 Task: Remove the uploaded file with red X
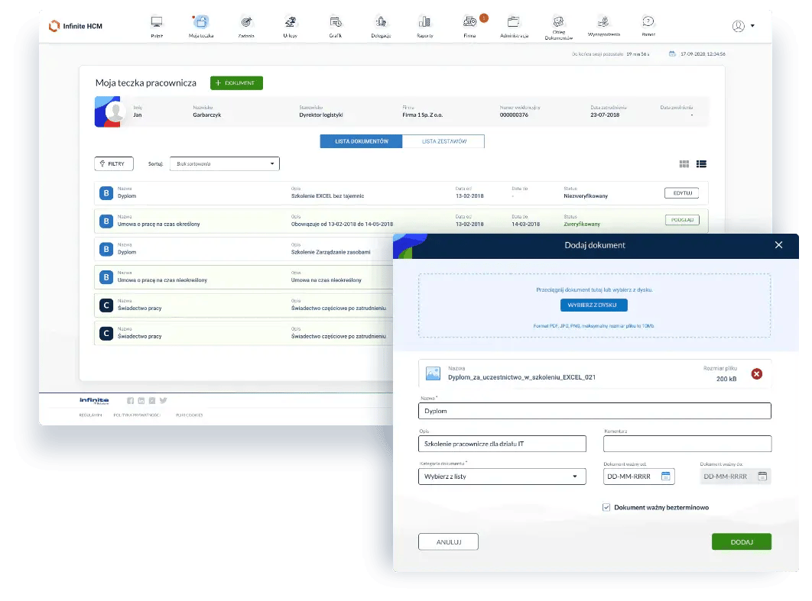757,374
